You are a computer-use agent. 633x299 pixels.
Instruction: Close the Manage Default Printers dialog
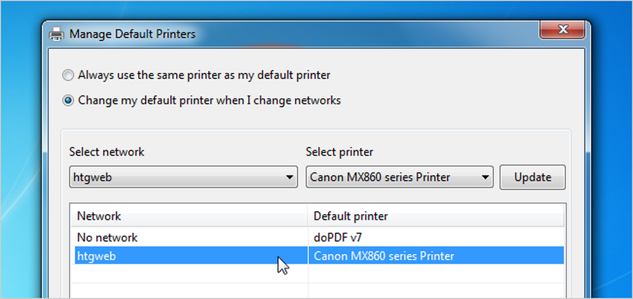pyautogui.click(x=562, y=30)
